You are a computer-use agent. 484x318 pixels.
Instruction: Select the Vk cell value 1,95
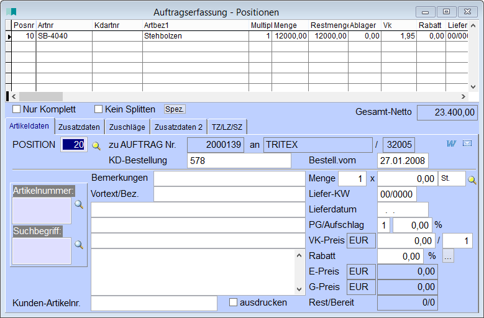(399, 36)
